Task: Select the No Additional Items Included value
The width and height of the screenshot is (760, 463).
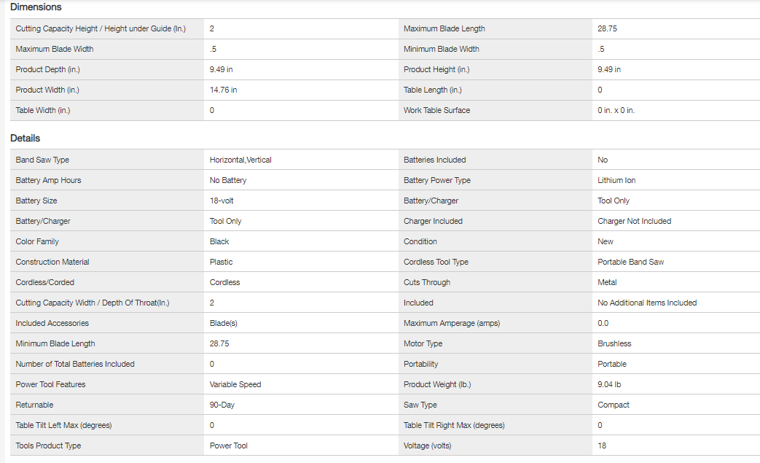Action: click(x=647, y=303)
